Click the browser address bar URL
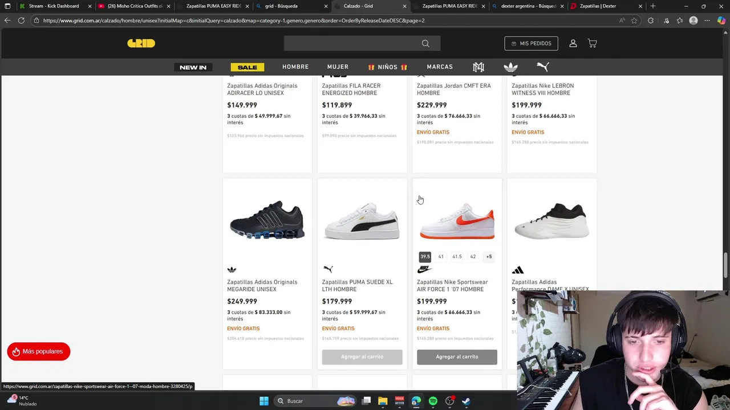 click(234, 20)
